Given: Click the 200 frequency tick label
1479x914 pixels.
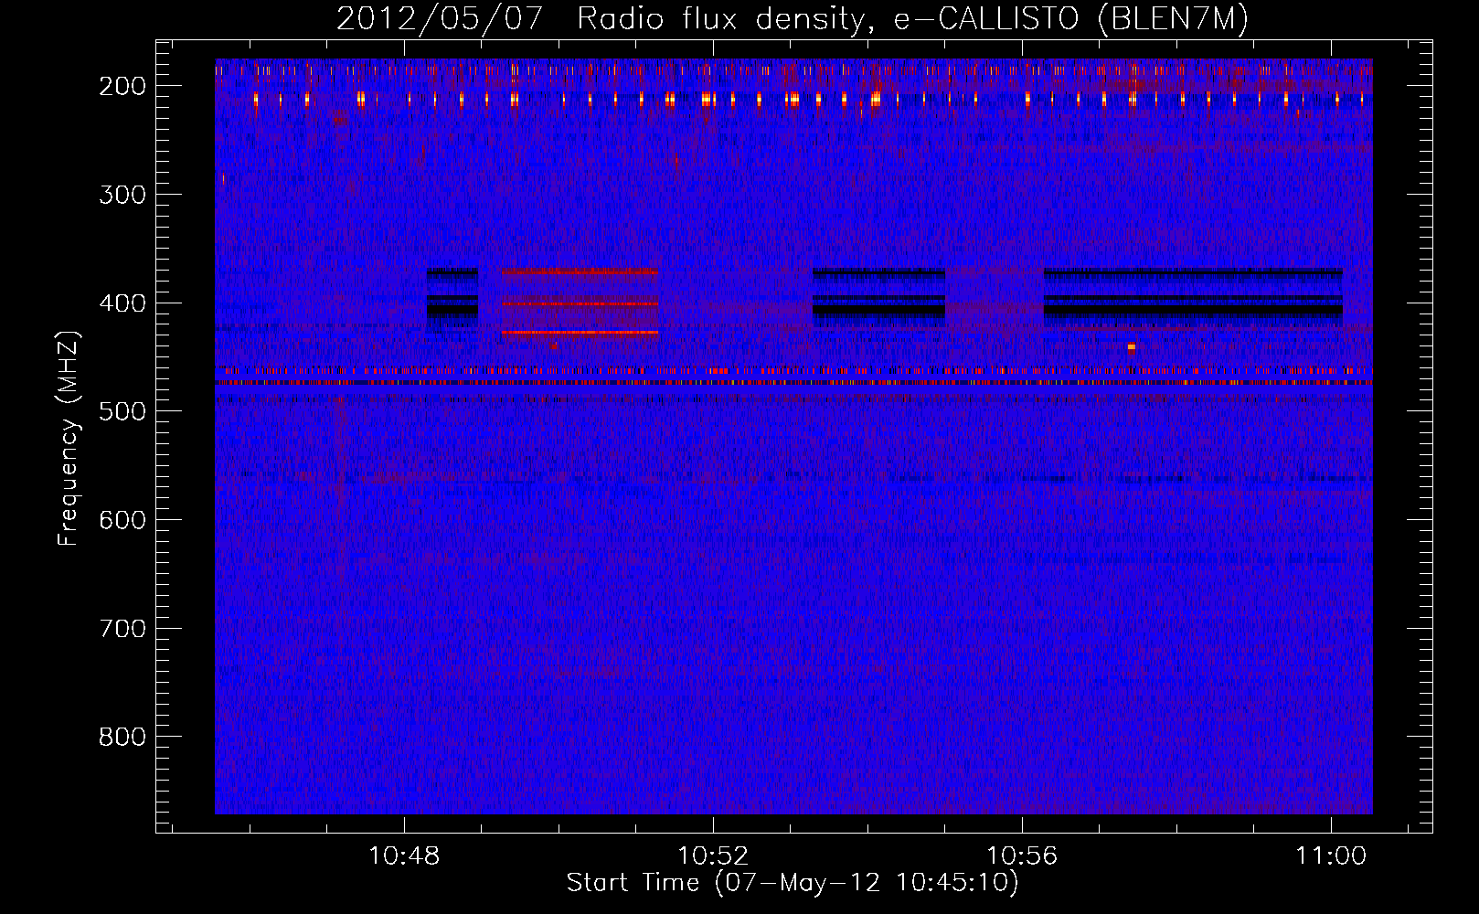Looking at the screenshot, I should [122, 86].
